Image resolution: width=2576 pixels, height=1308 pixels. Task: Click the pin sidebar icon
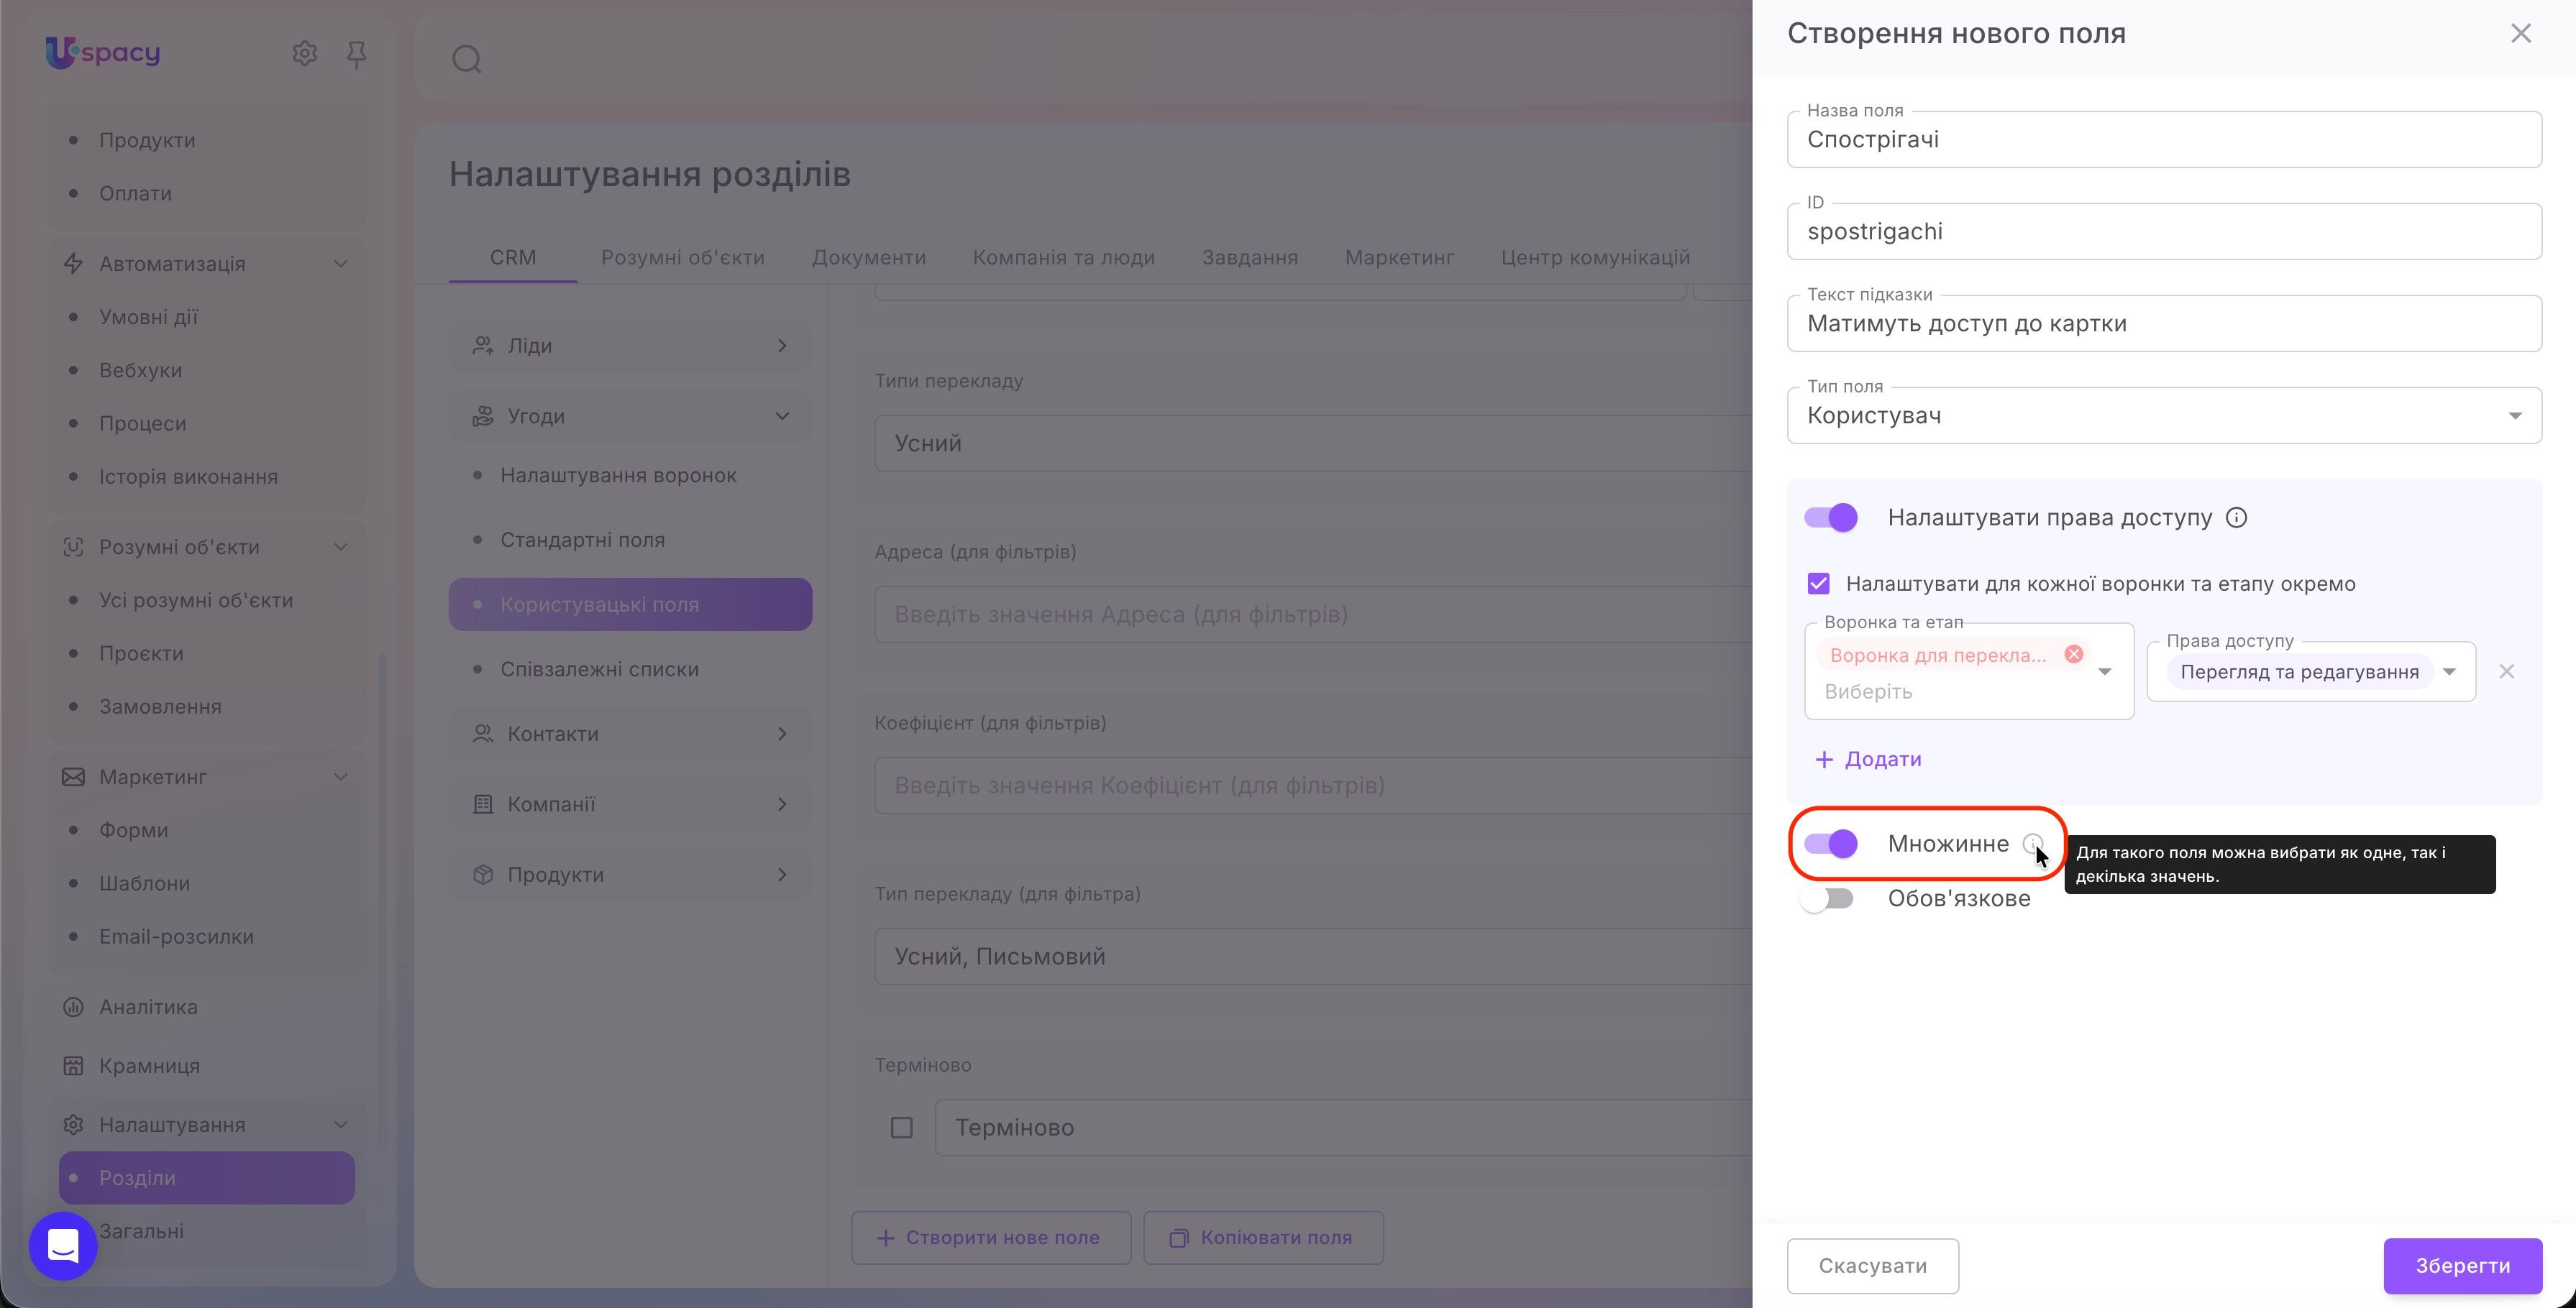point(356,54)
